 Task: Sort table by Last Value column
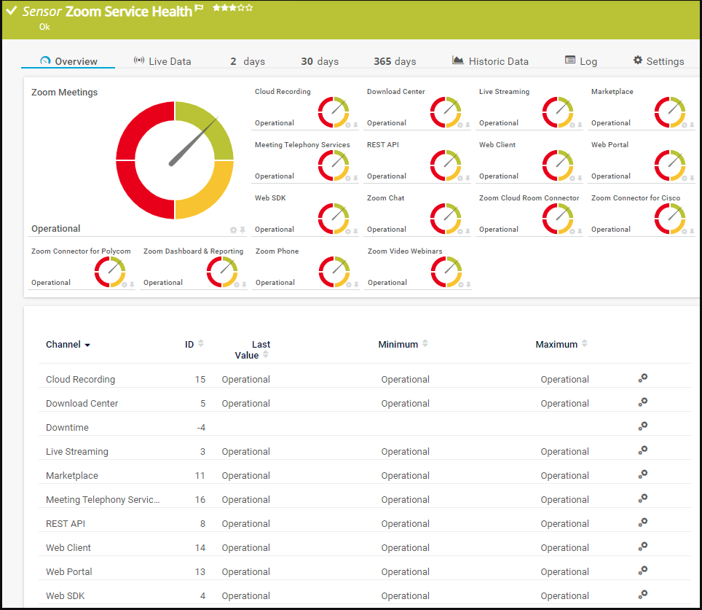(x=253, y=350)
